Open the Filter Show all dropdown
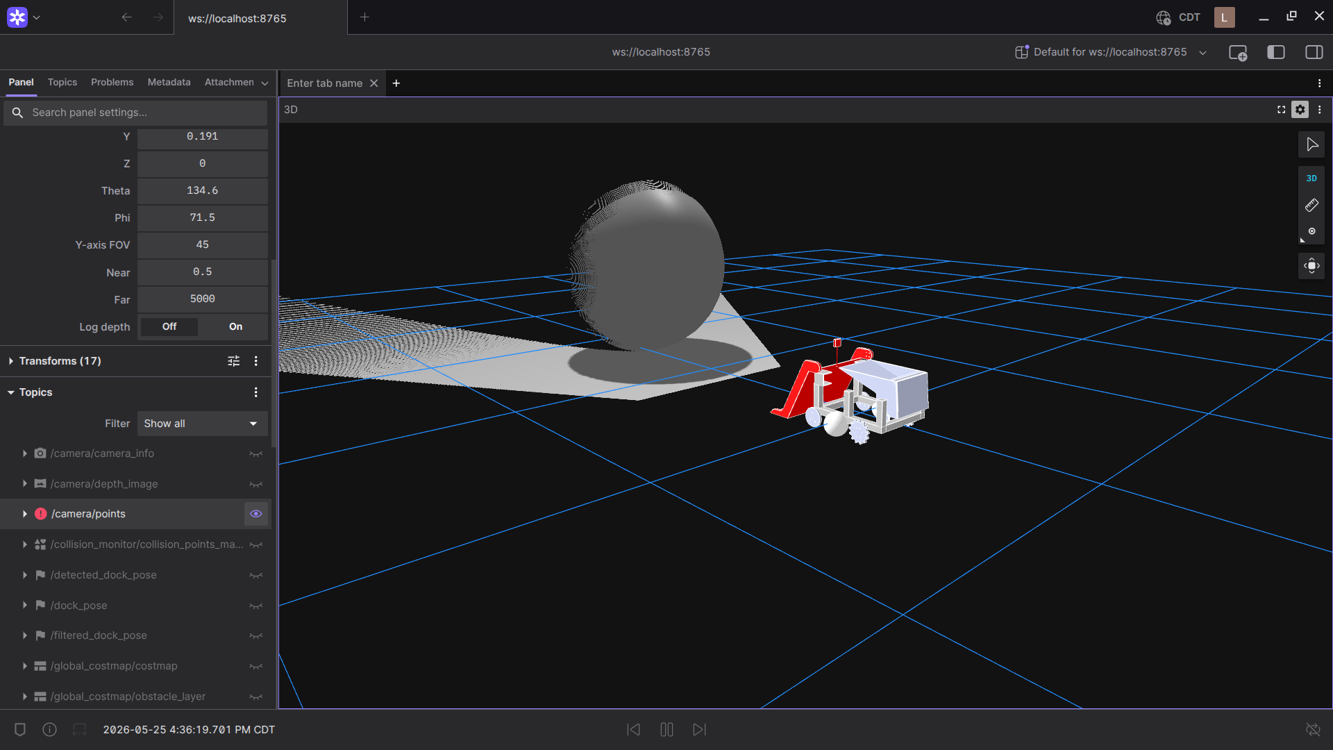1333x750 pixels. click(x=202, y=424)
